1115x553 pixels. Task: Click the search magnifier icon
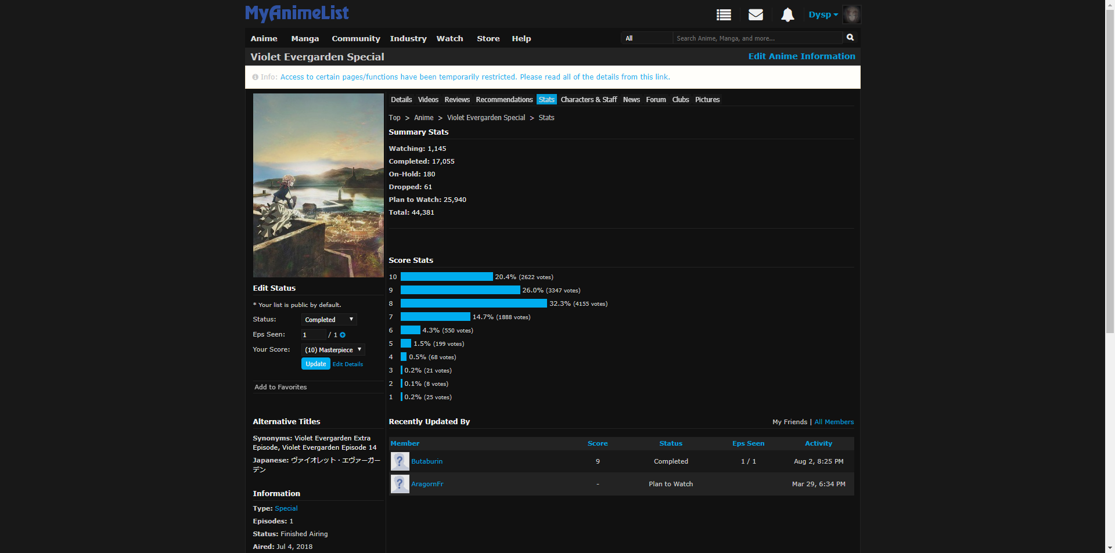click(x=850, y=38)
